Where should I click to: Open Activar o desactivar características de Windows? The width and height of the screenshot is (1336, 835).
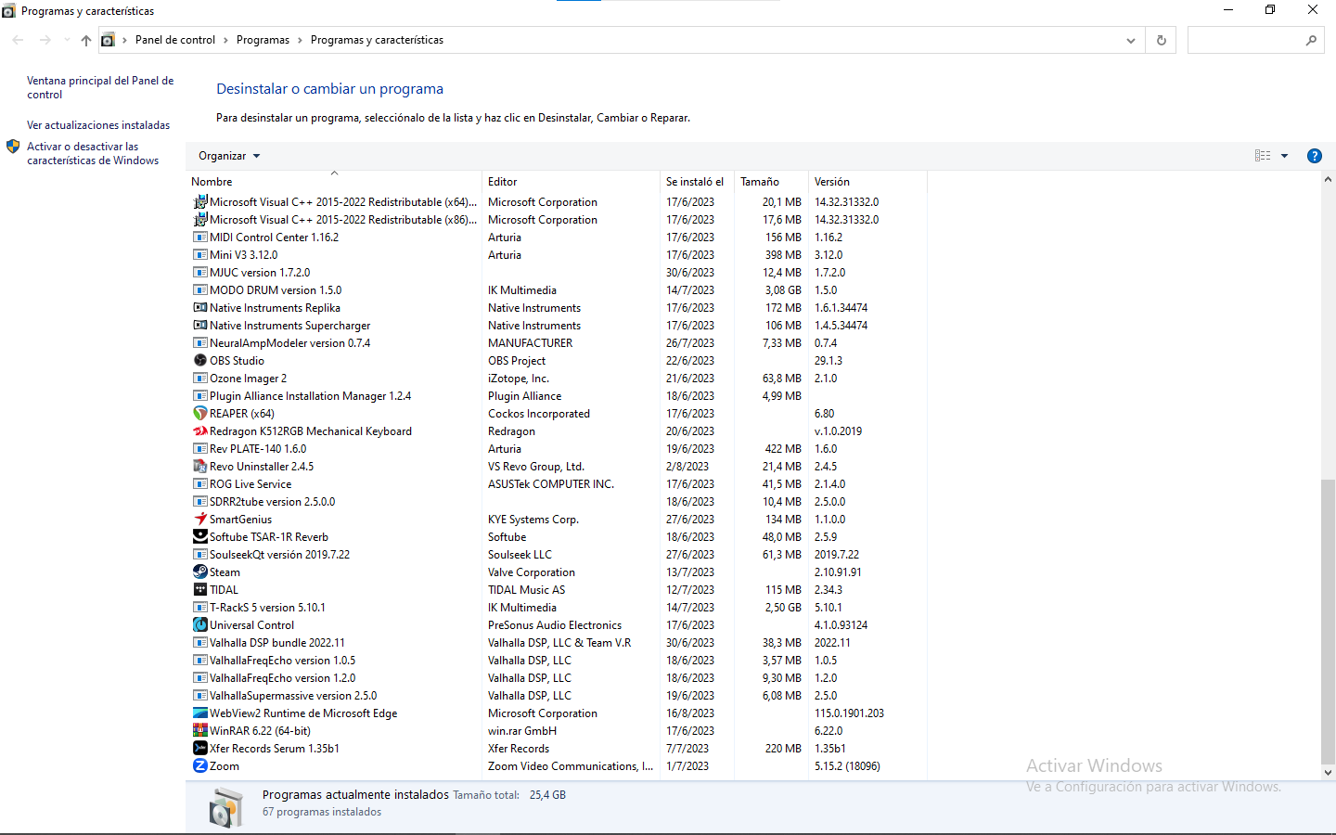click(93, 153)
